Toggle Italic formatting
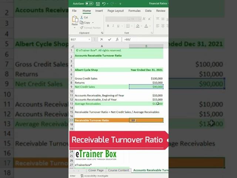Screen dimensions: 237x178 113,26
